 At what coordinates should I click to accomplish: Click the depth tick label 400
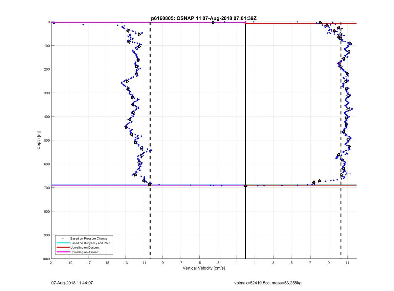[47, 116]
